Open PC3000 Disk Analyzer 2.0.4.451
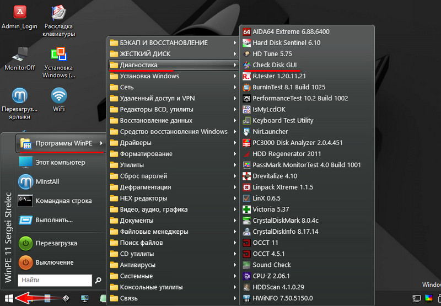The height and width of the screenshot is (306, 441). coord(307,143)
